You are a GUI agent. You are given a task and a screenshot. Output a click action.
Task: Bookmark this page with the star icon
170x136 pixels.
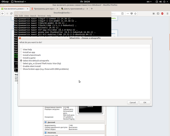tap(135, 14)
